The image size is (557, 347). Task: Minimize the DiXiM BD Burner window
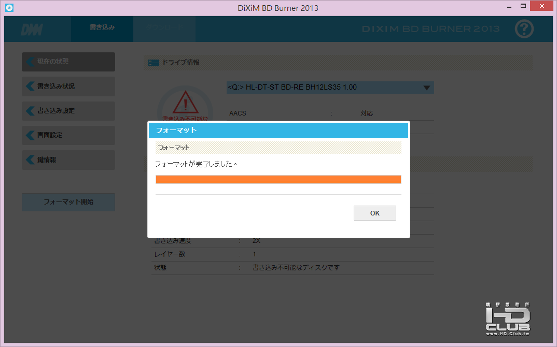coord(509,6)
